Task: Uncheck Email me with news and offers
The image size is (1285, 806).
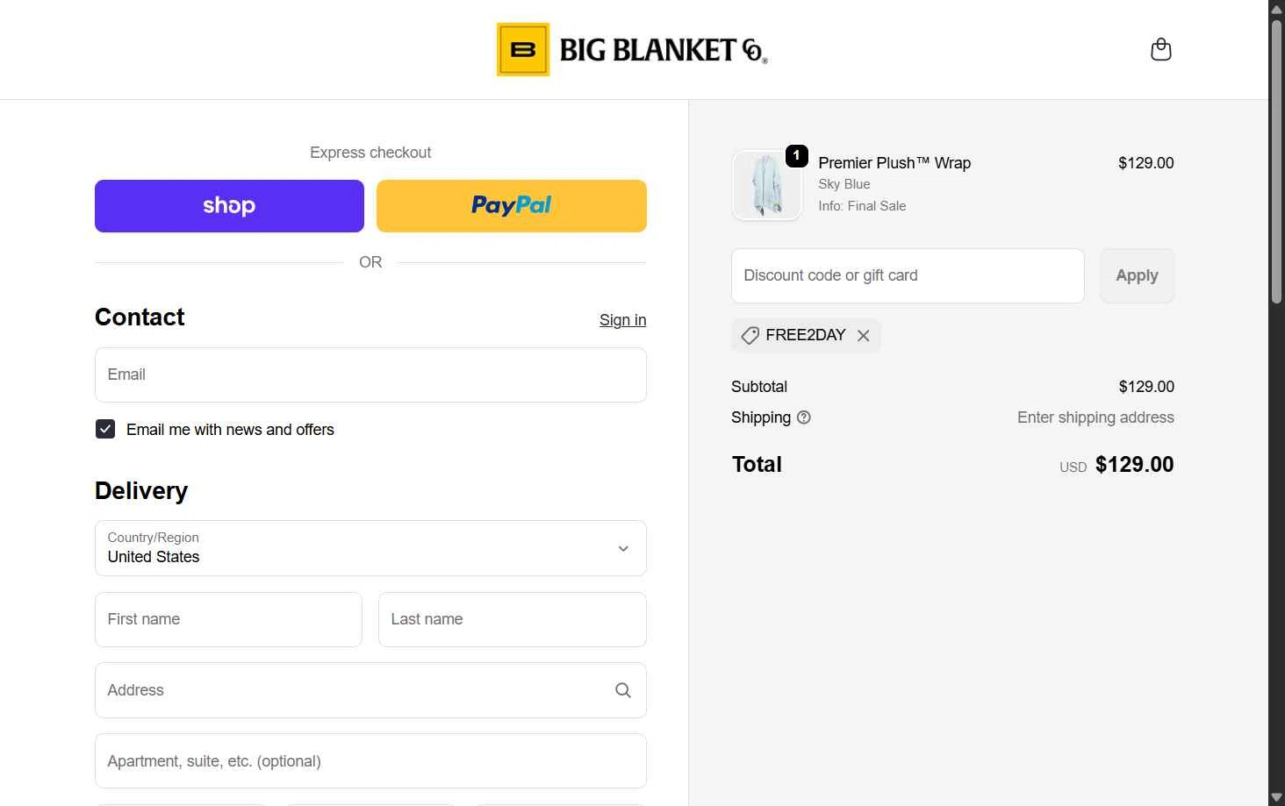Action: [x=105, y=429]
